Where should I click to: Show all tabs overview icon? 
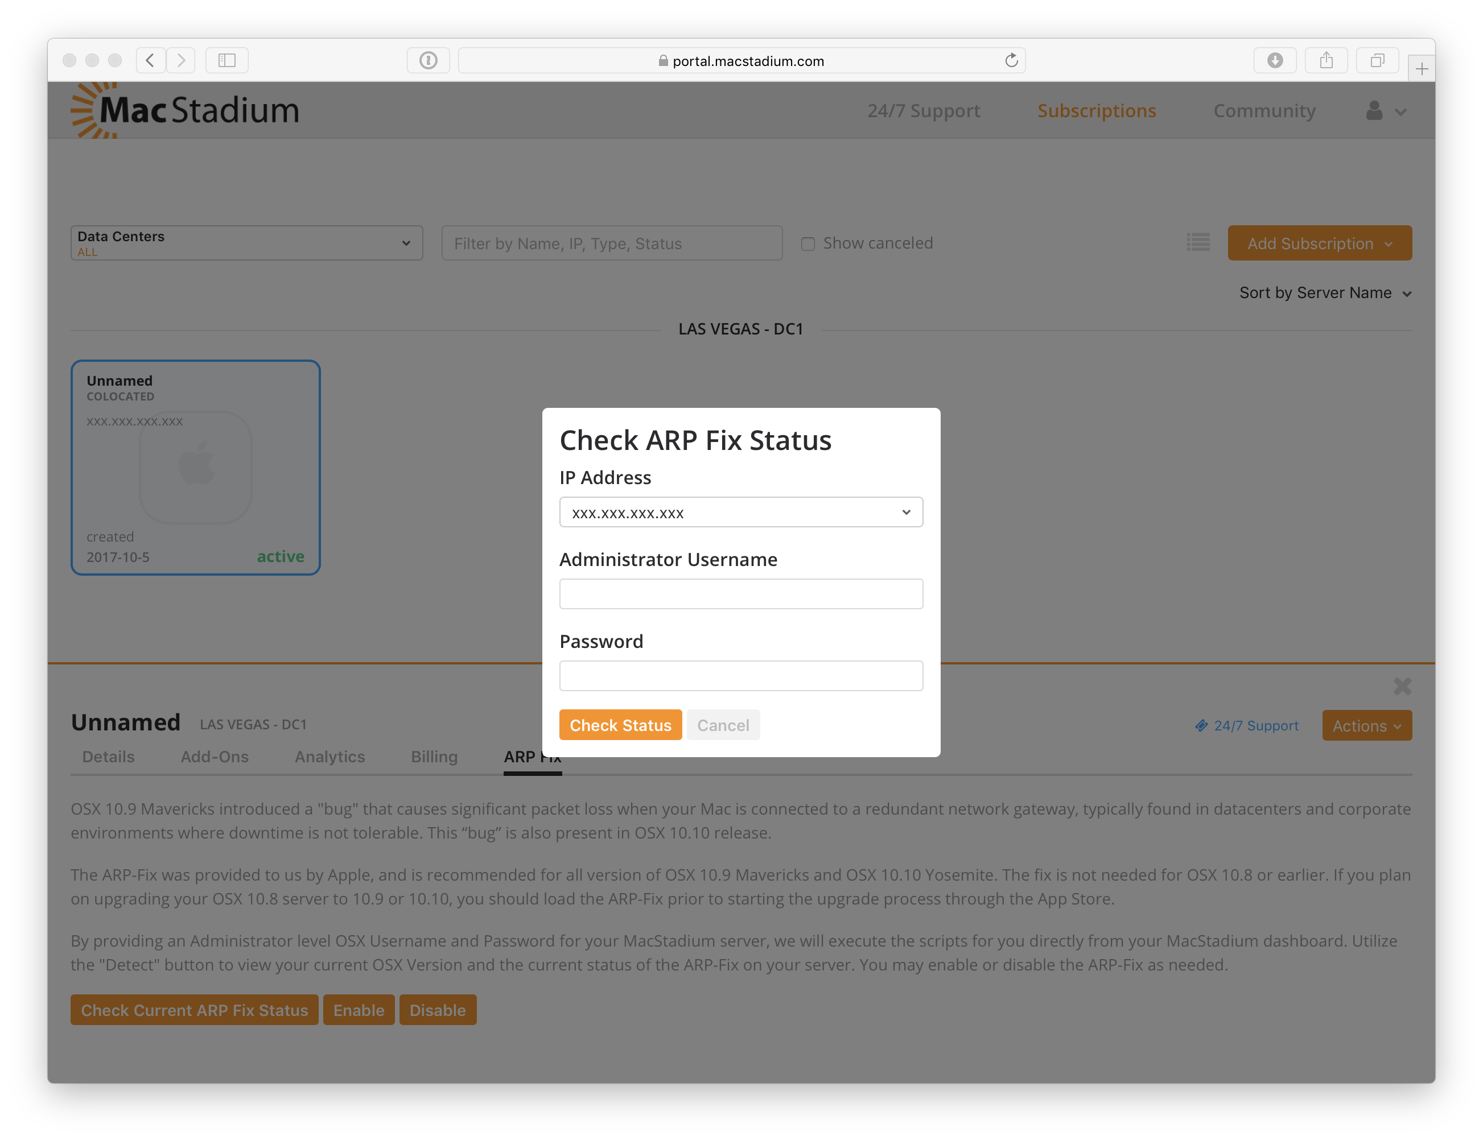click(1377, 60)
